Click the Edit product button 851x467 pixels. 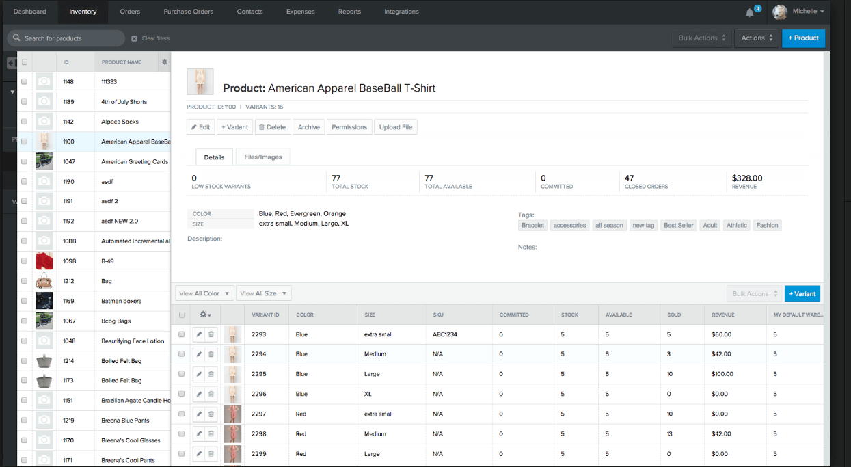pyautogui.click(x=200, y=127)
